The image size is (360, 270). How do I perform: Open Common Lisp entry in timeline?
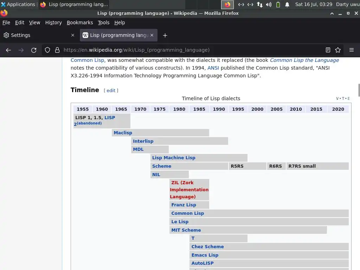point(188,213)
